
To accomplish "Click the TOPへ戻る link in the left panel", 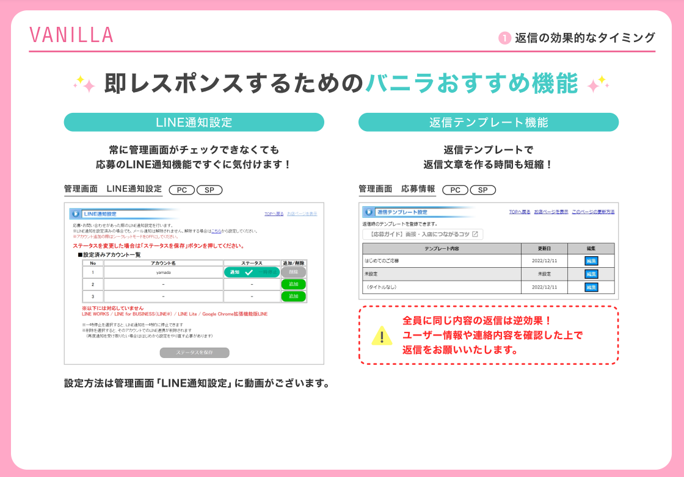I will pos(274,212).
